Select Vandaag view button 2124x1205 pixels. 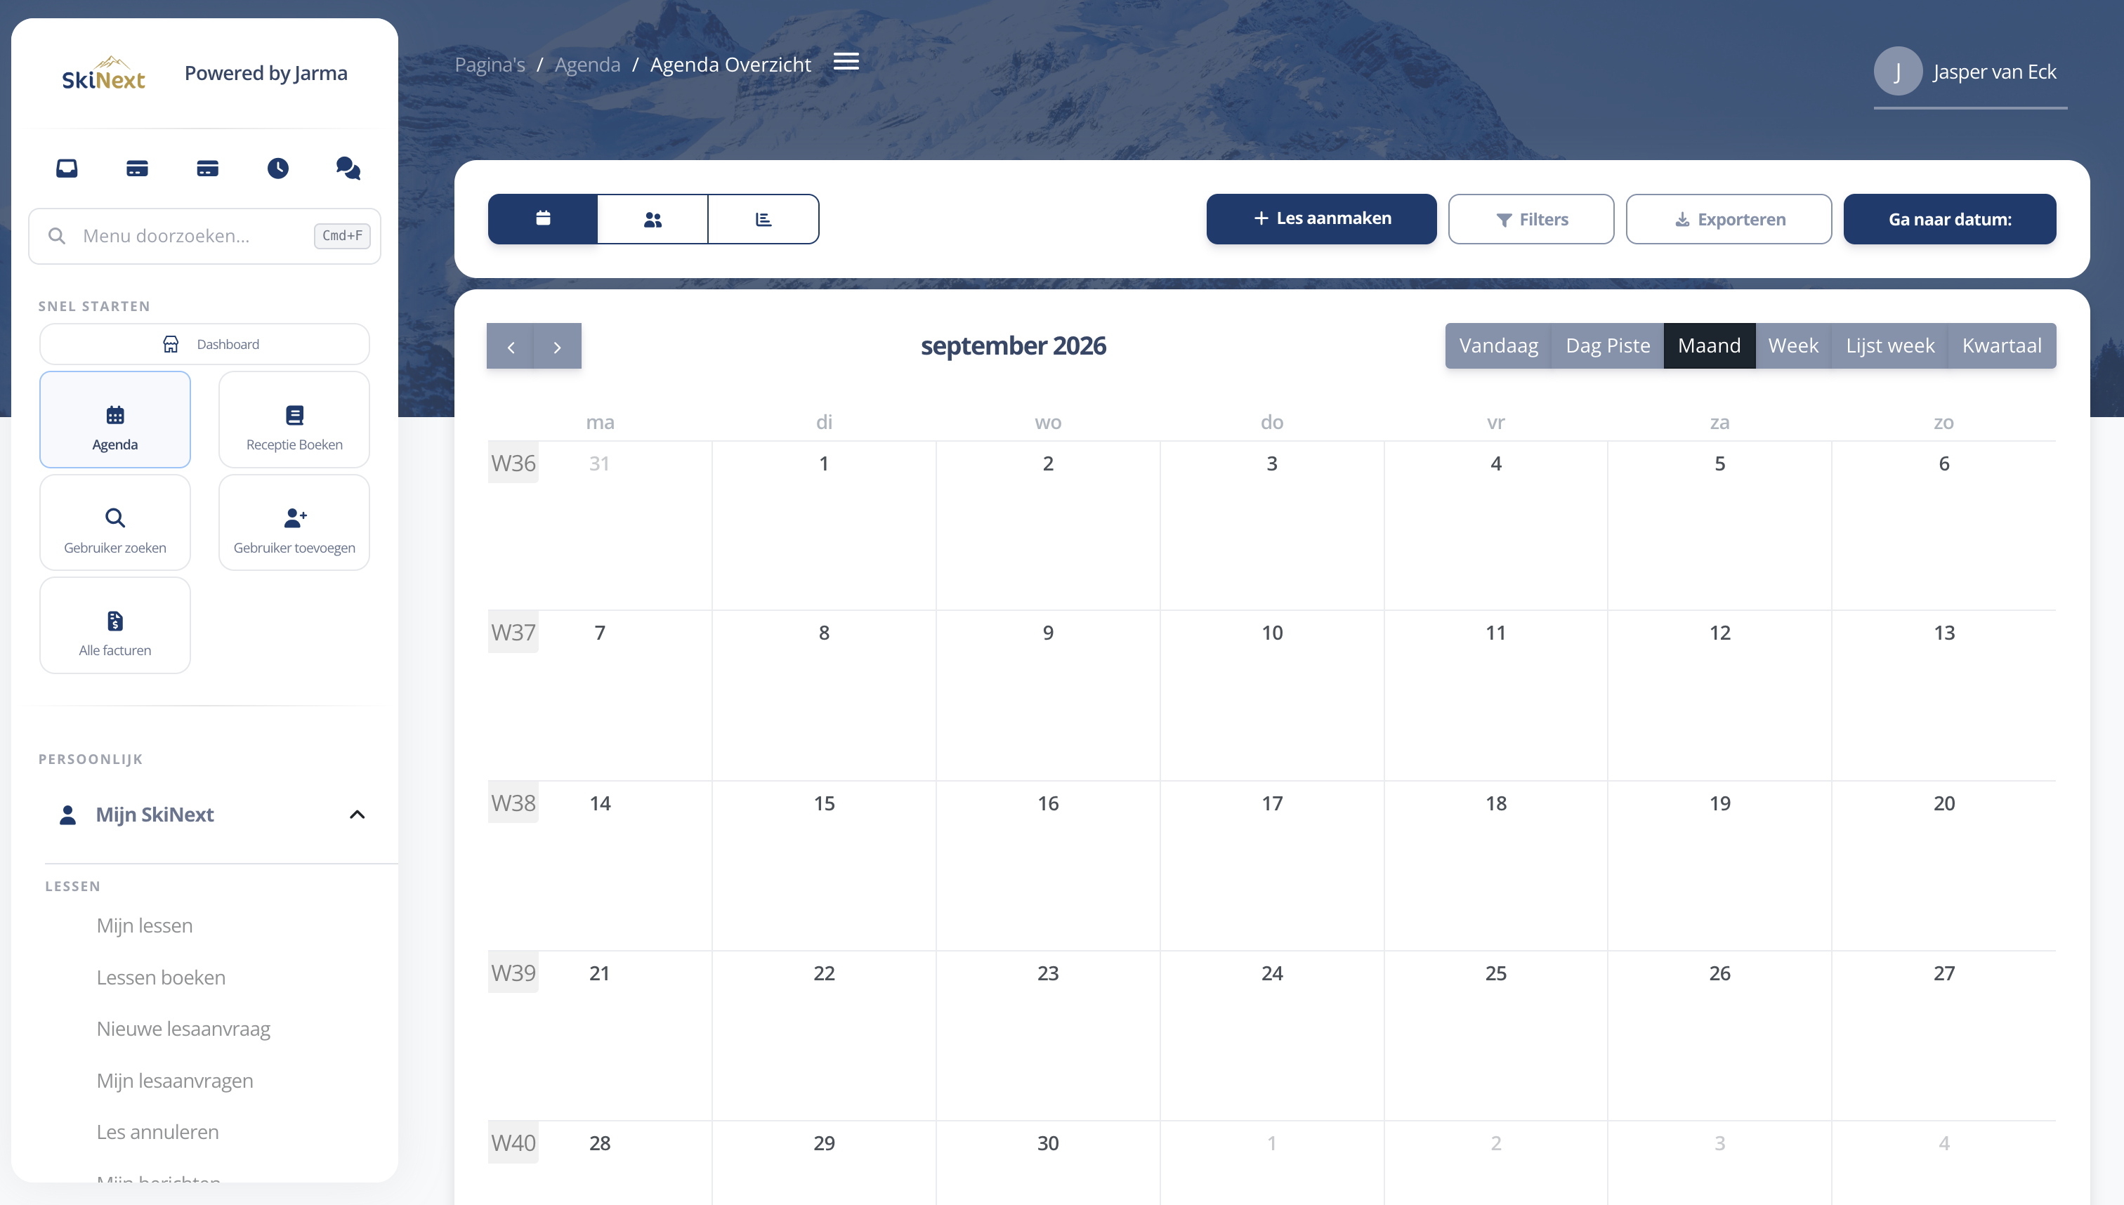[x=1498, y=346]
